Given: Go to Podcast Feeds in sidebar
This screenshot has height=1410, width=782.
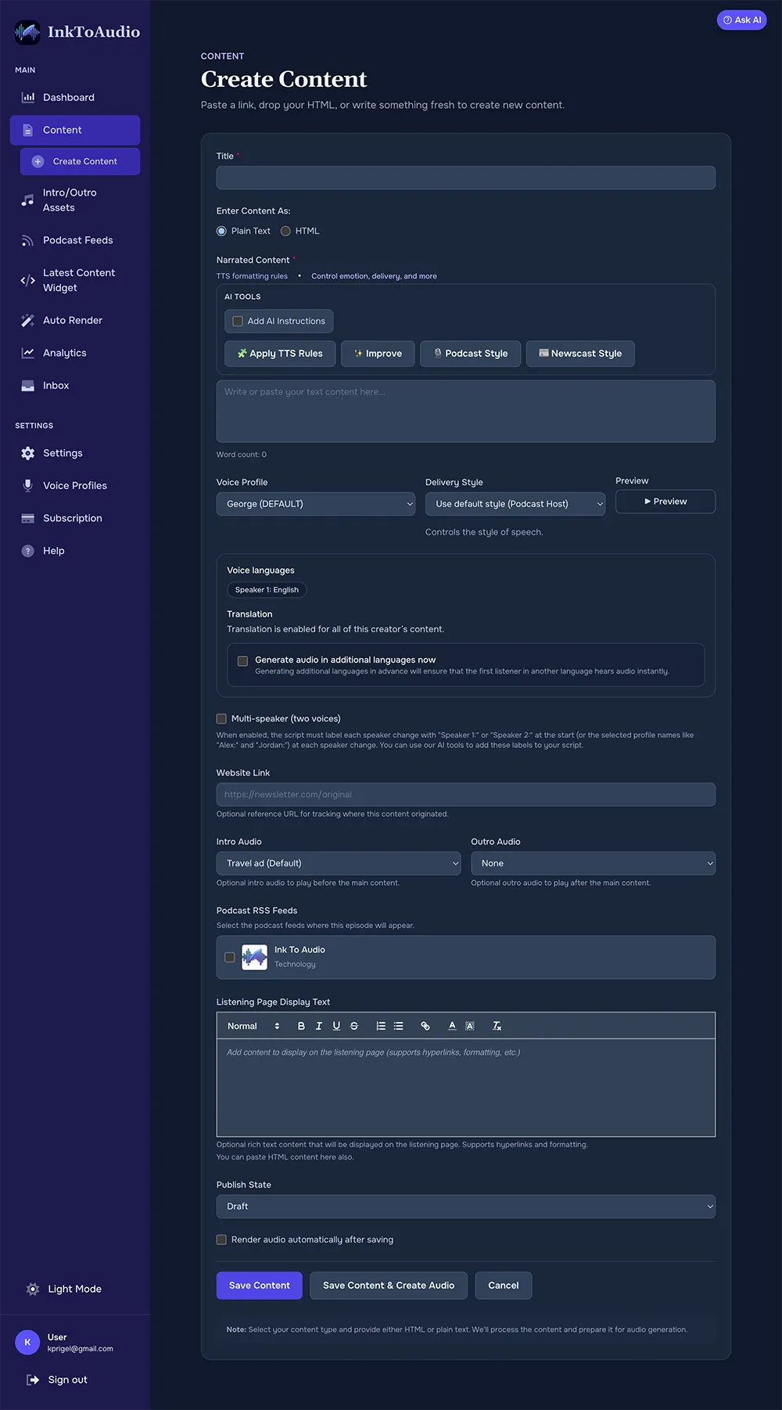Looking at the screenshot, I should coord(75,240).
